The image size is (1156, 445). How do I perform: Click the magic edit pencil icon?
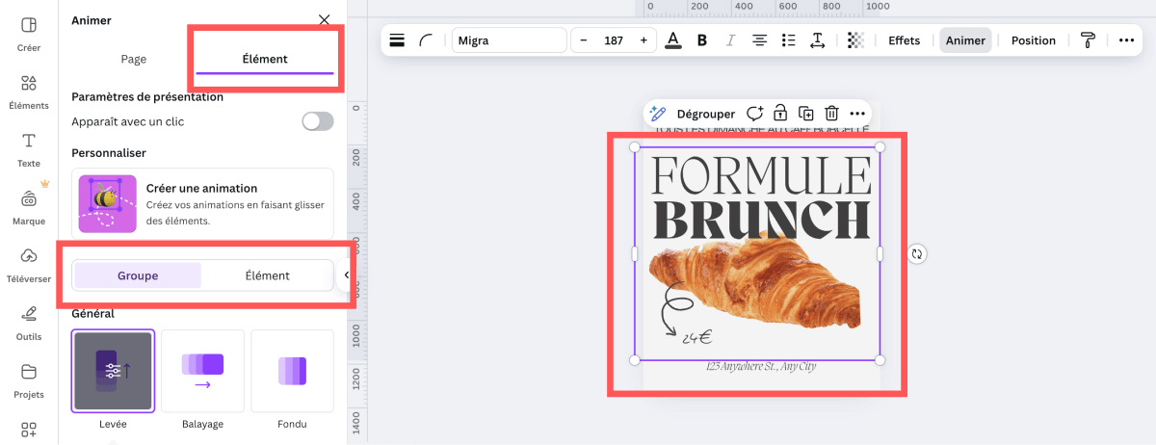point(659,114)
